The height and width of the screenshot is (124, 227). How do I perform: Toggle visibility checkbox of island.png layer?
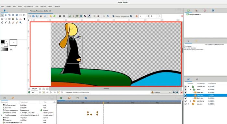185,101
